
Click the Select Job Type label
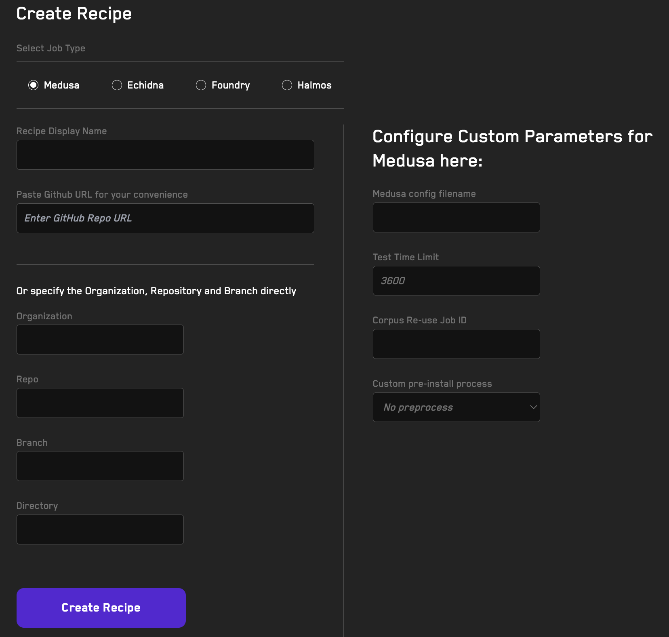coord(51,48)
